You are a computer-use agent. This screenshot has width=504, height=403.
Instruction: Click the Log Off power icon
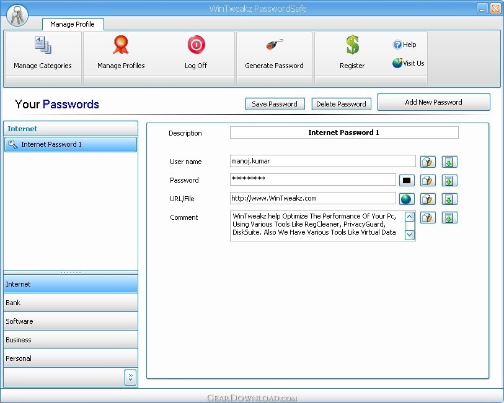tap(196, 45)
